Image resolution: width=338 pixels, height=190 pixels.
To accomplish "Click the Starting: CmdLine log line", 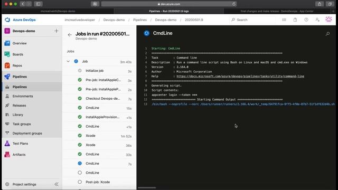I will tap(165, 49).
